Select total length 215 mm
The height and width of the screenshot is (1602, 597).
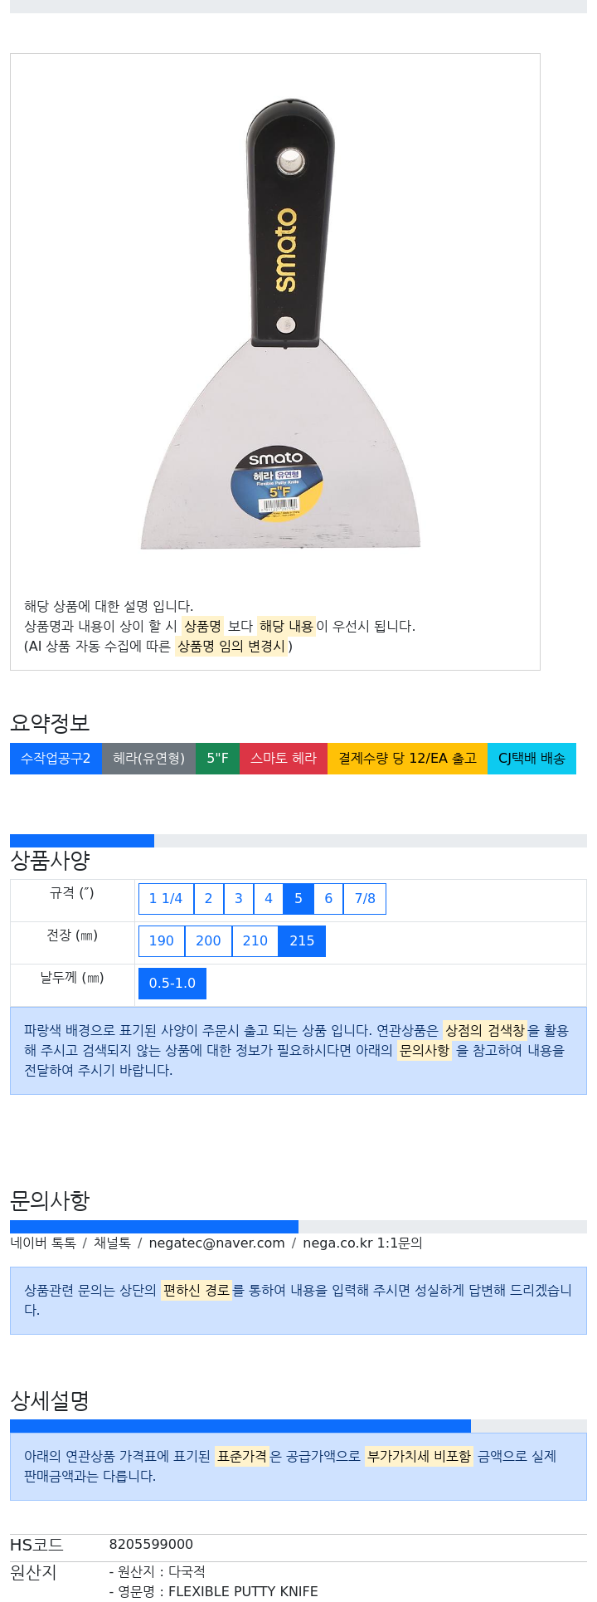click(302, 941)
